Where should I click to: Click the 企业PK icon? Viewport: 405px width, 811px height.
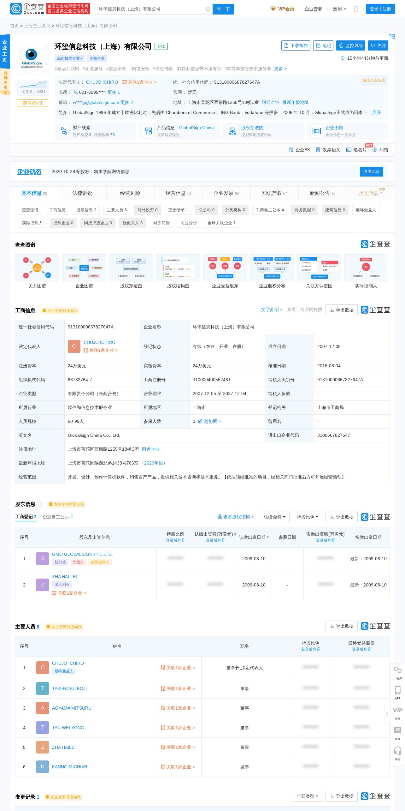click(x=291, y=150)
